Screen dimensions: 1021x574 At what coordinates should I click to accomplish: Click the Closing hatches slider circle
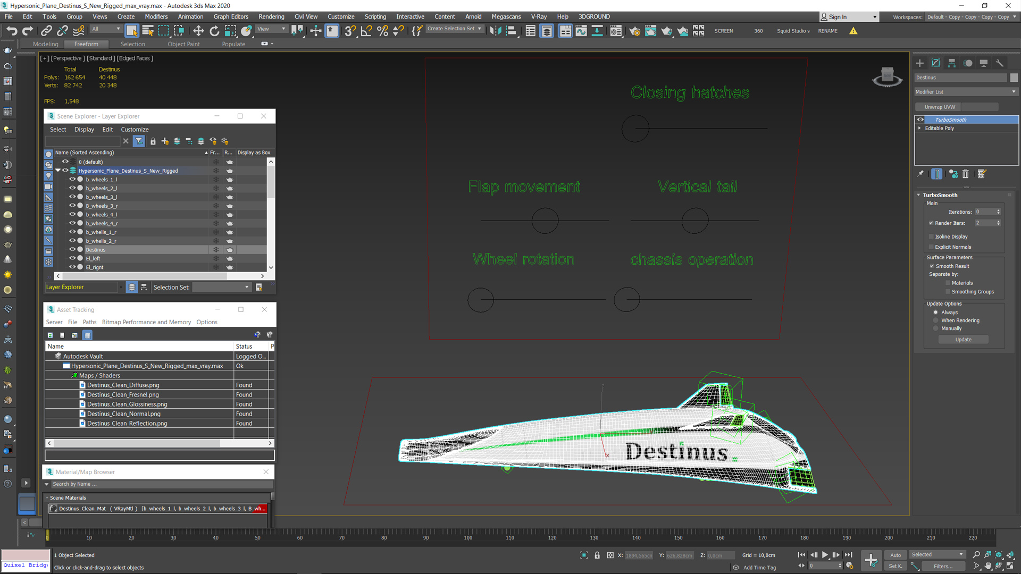(x=635, y=129)
